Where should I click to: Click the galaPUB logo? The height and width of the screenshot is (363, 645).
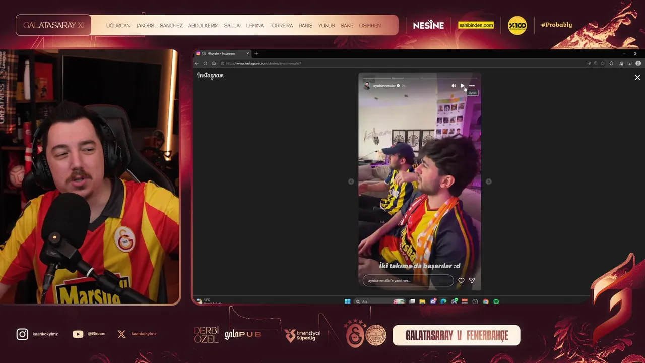coord(243,334)
